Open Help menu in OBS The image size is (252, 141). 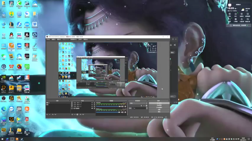click(86, 39)
